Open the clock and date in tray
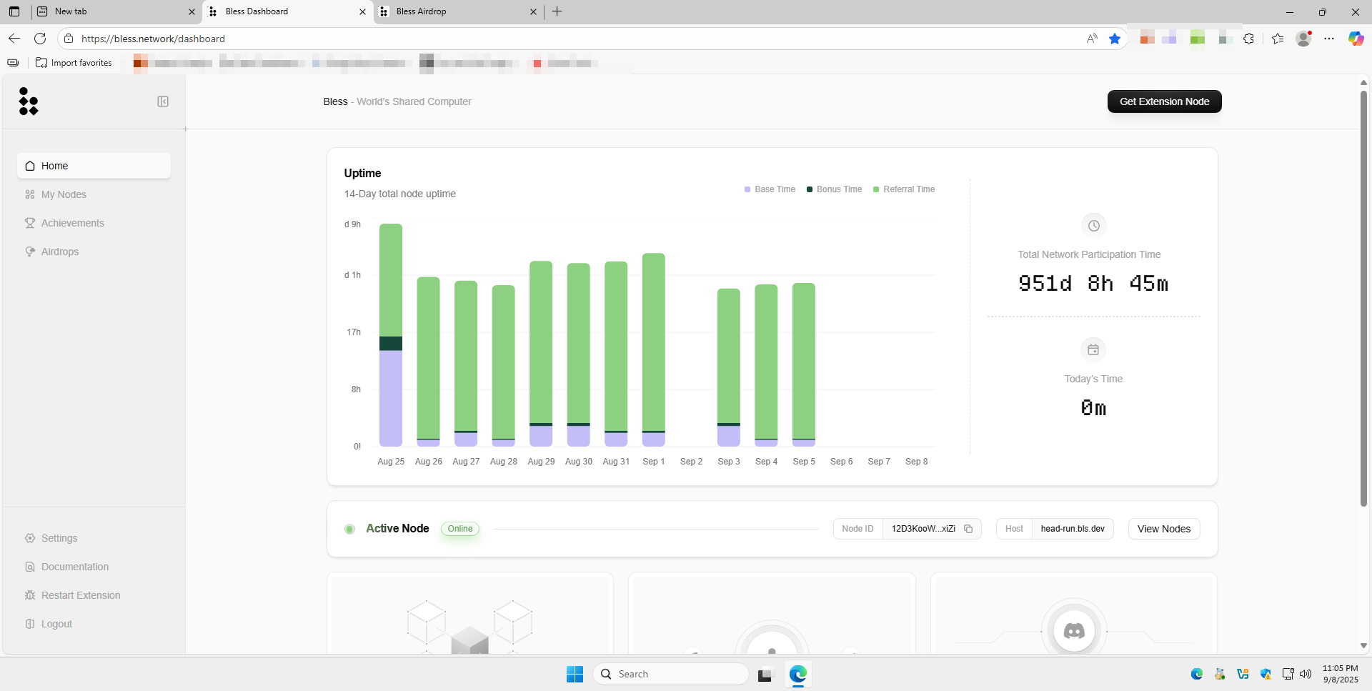This screenshot has height=691, width=1372. (x=1340, y=674)
